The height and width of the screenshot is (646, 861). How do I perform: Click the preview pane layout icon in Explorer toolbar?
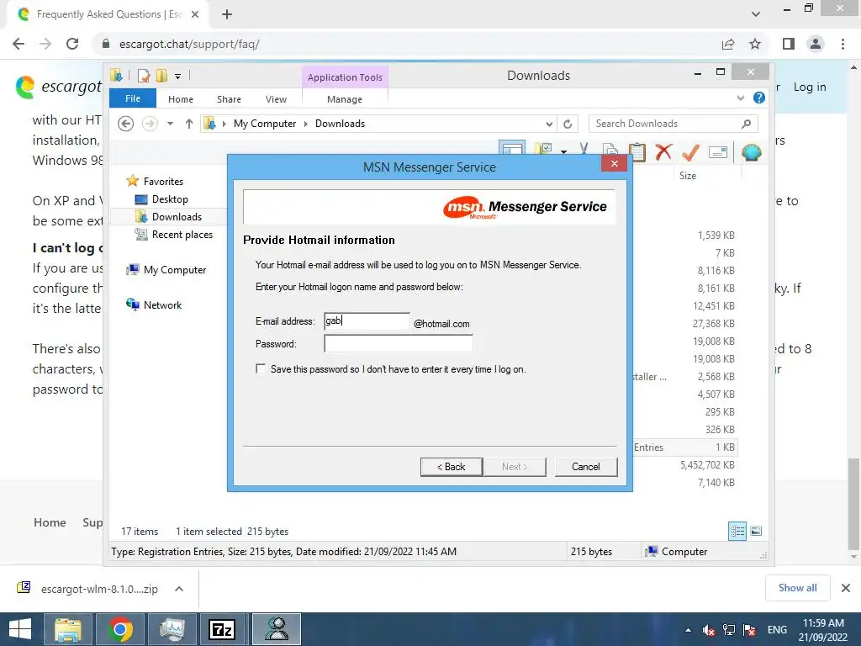[x=512, y=149]
